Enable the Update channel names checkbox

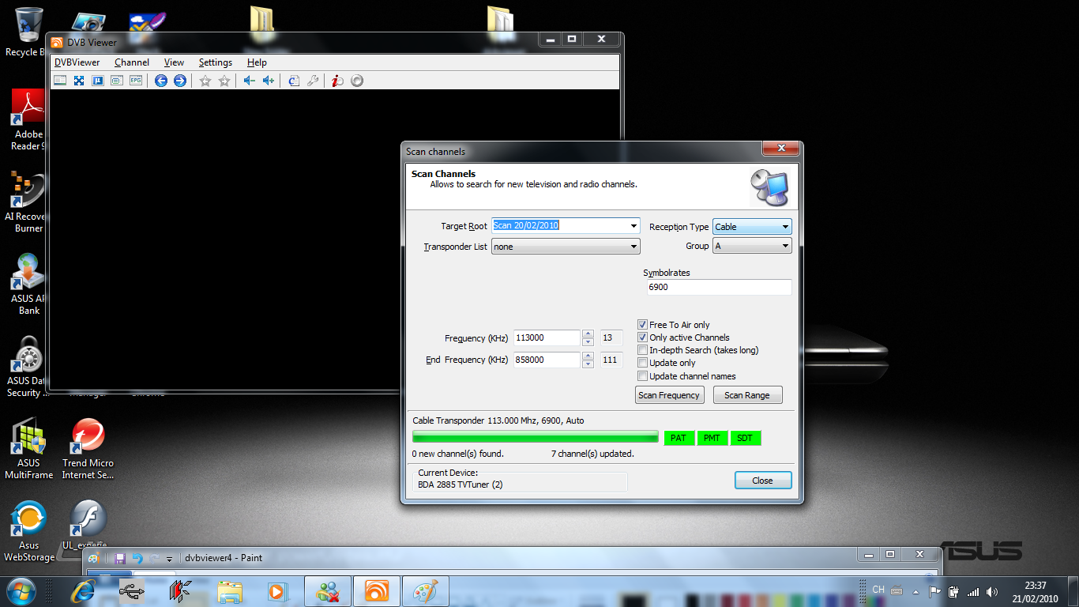tap(643, 376)
